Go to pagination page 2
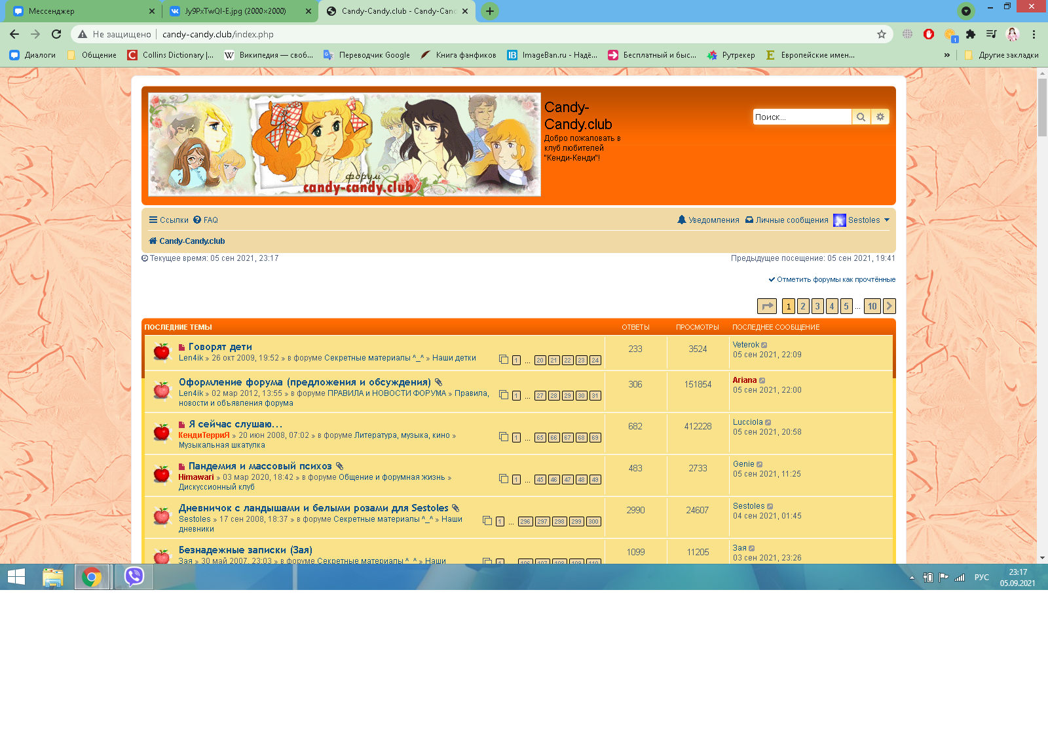This screenshot has height=746, width=1048. 803,306
